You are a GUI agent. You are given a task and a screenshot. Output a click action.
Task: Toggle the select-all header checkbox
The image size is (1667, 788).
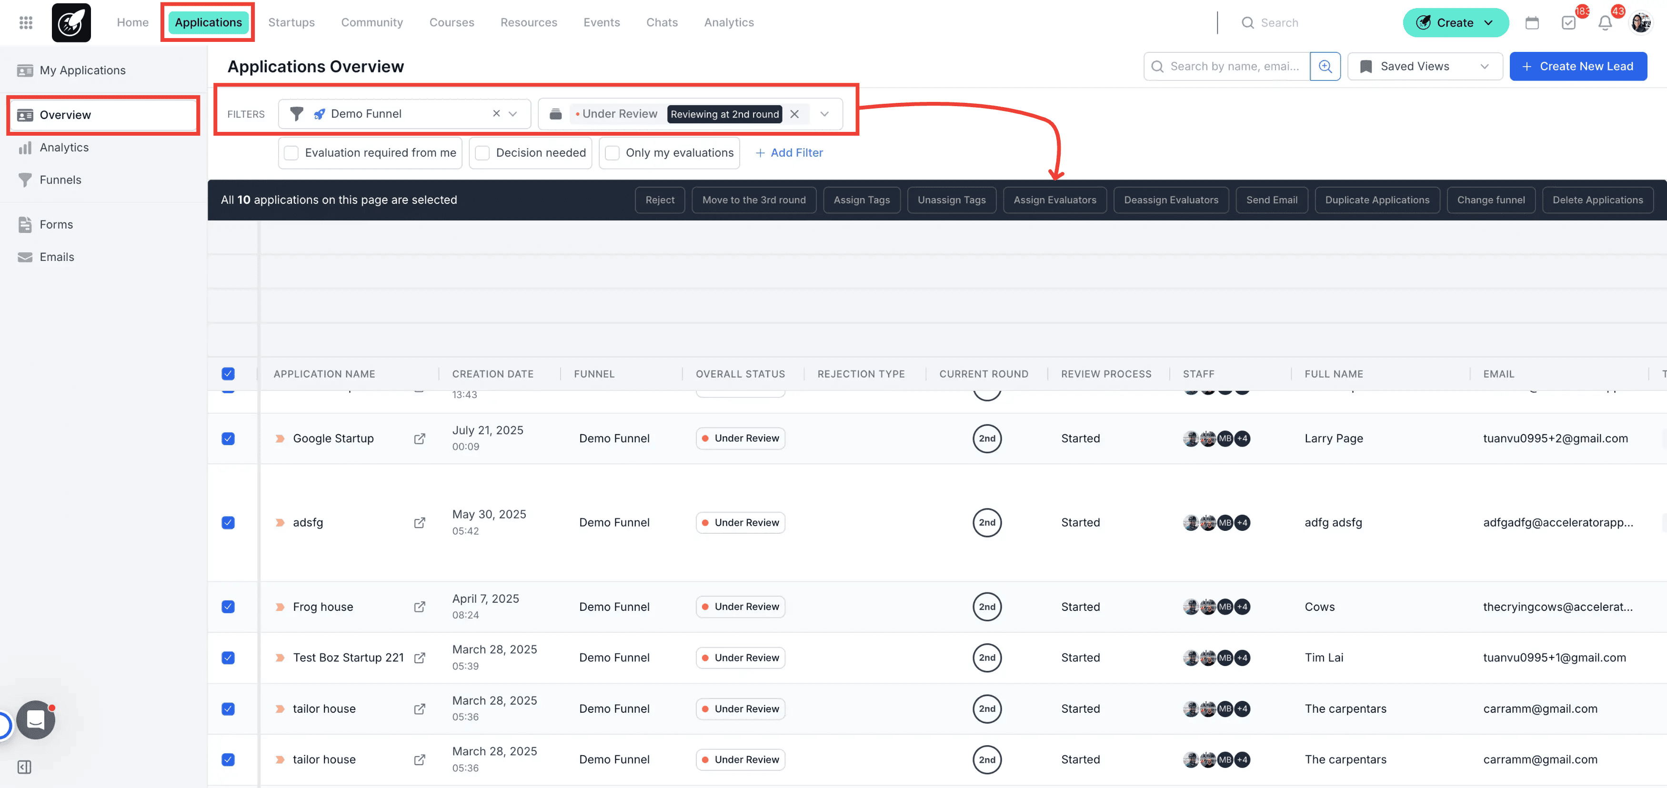coord(228,374)
